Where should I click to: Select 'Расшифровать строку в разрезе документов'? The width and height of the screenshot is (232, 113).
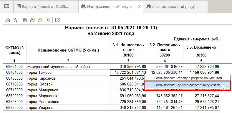point(188,78)
